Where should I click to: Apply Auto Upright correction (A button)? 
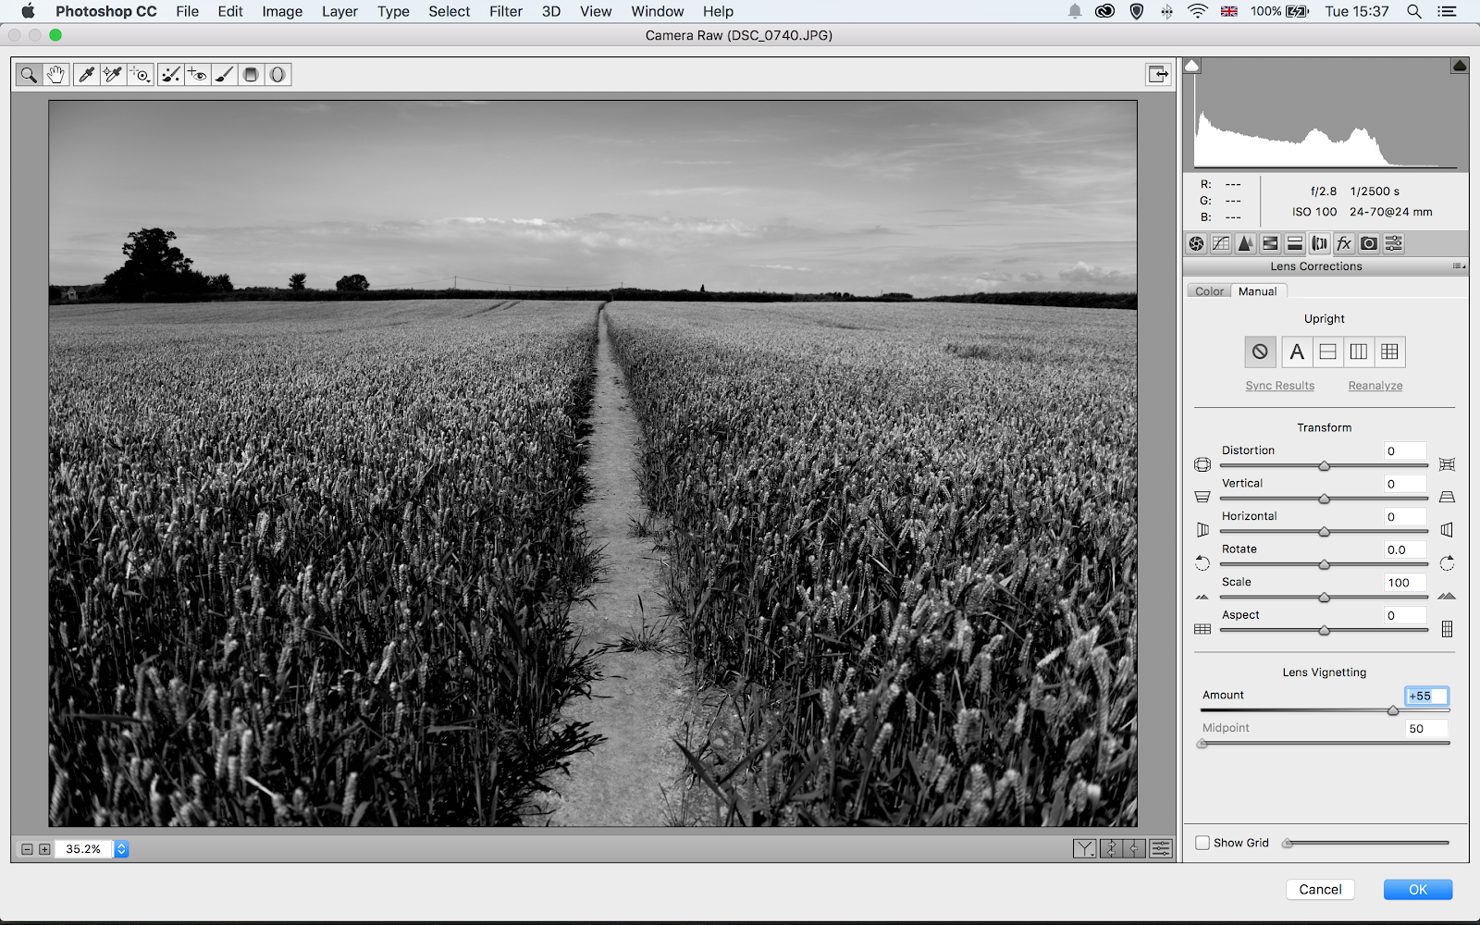click(1297, 351)
